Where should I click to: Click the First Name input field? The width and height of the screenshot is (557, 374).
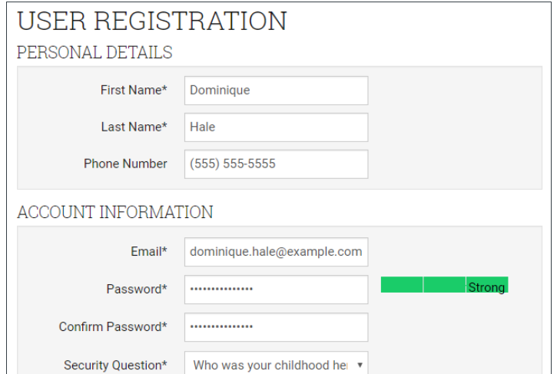point(276,91)
